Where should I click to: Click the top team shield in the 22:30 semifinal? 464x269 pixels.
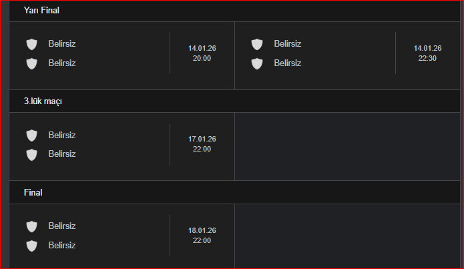(x=257, y=45)
